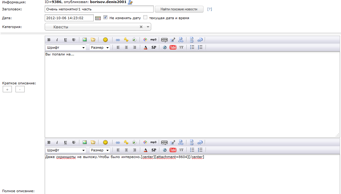Insert mp3 audio in short description toolbar
The width and height of the screenshot is (341, 194).
click(x=153, y=40)
